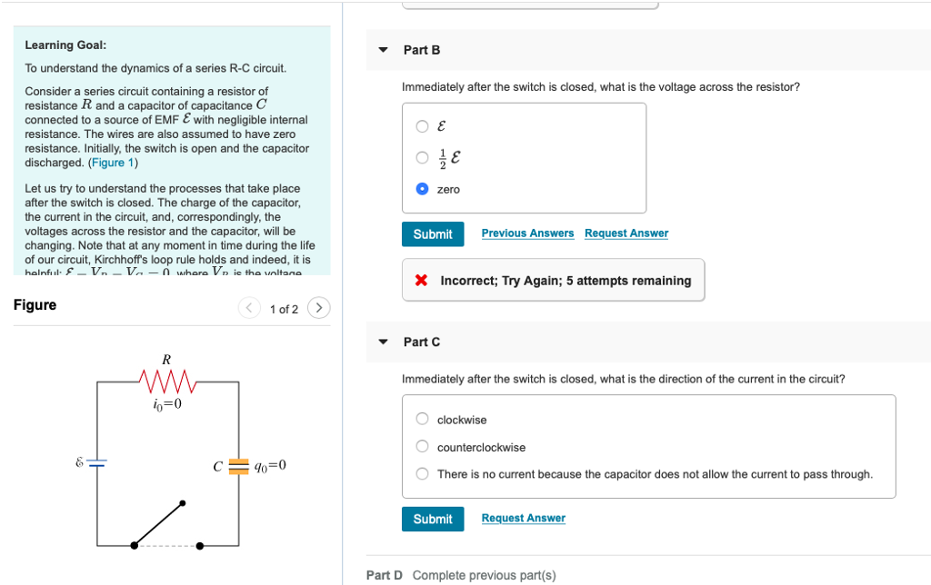This screenshot has height=585, width=931.
Task: Click the right arrow to view figure 2
Action: pos(319,308)
